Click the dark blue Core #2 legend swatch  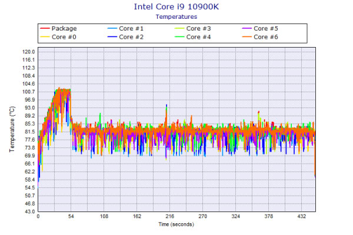click(112, 36)
